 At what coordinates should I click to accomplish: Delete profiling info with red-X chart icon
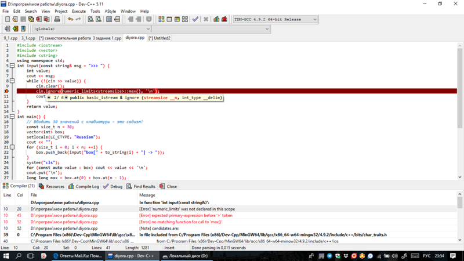(x=224, y=19)
